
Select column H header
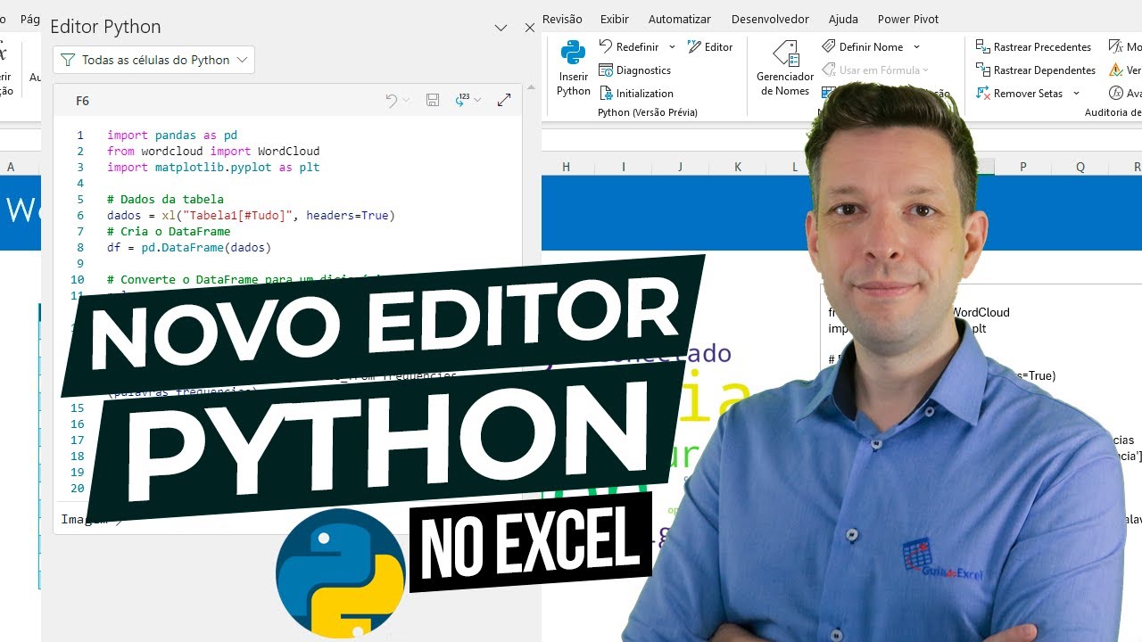tap(567, 167)
